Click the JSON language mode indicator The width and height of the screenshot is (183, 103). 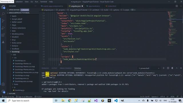click(172, 97)
